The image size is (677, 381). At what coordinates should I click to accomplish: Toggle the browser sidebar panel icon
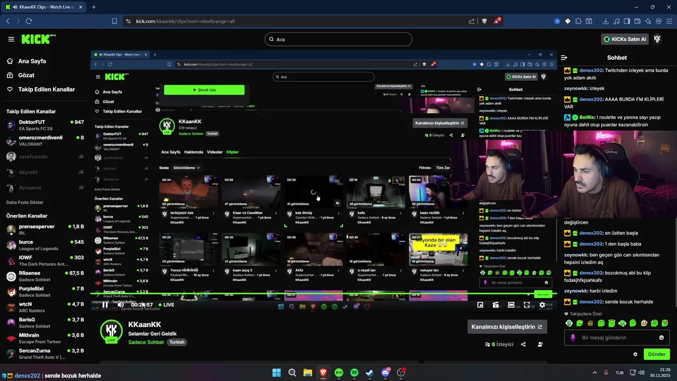point(627,21)
